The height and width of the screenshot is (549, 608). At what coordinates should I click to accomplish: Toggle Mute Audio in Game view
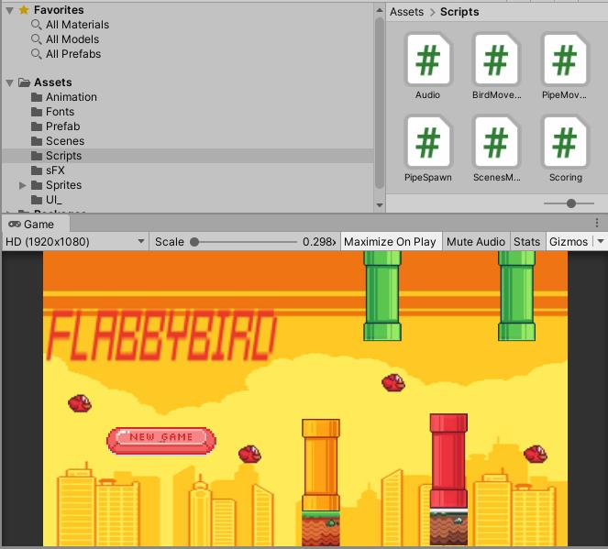coord(476,242)
